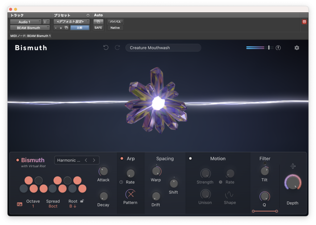The image size is (316, 225).
Task: Click the Depth link icon above knob
Action: 293,166
